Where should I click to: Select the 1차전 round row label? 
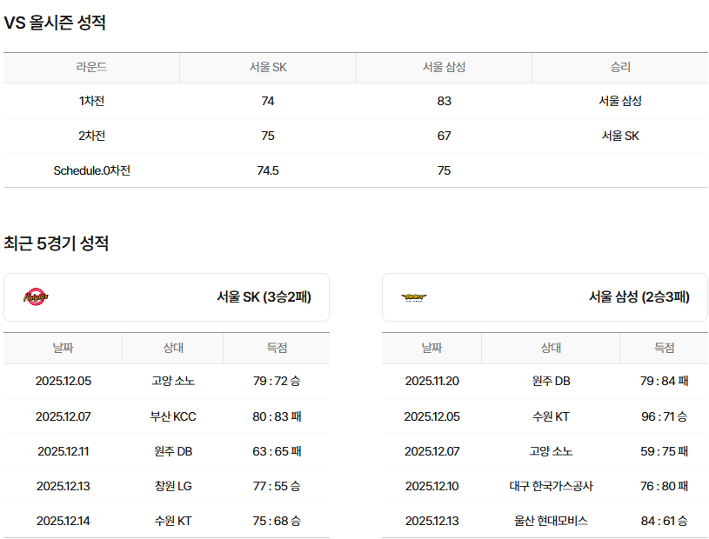[91, 101]
